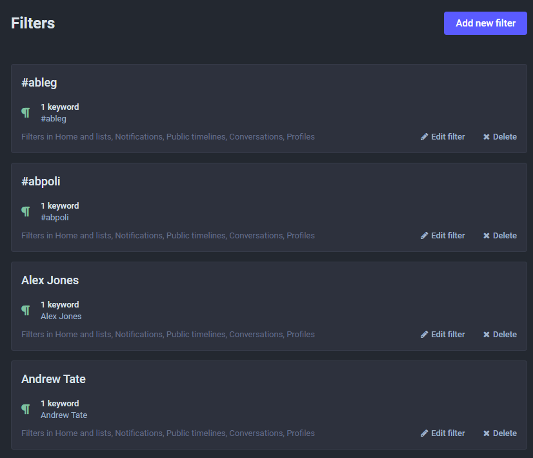Select the Alex Jones filter title

click(50, 280)
